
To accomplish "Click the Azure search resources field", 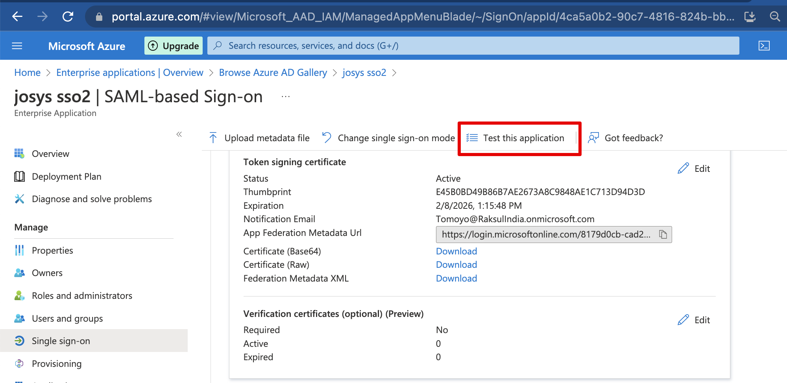I will [472, 46].
